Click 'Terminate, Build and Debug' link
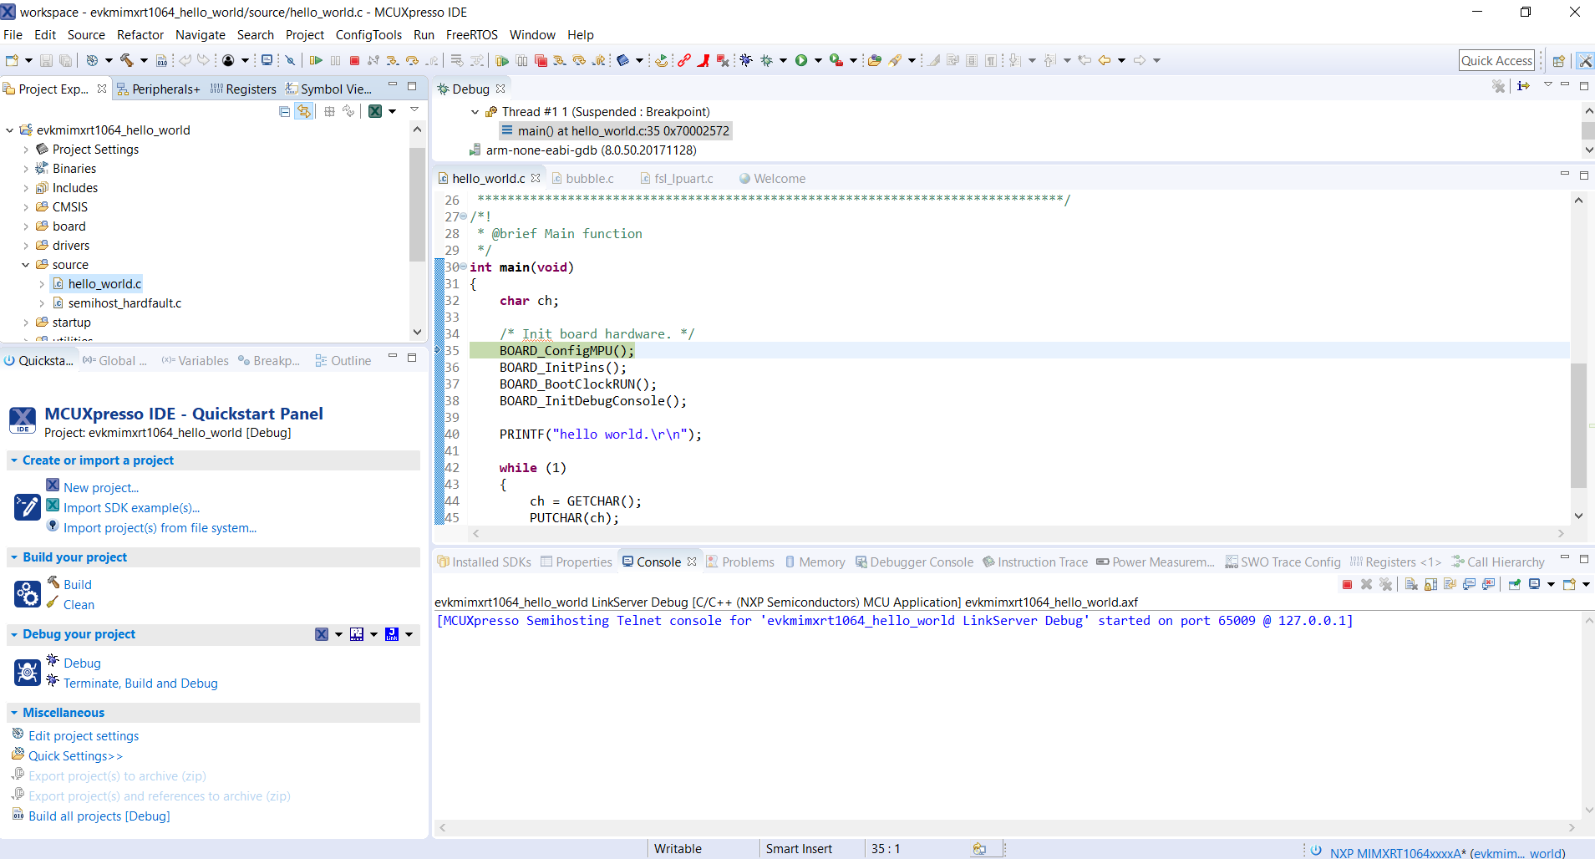 [140, 684]
